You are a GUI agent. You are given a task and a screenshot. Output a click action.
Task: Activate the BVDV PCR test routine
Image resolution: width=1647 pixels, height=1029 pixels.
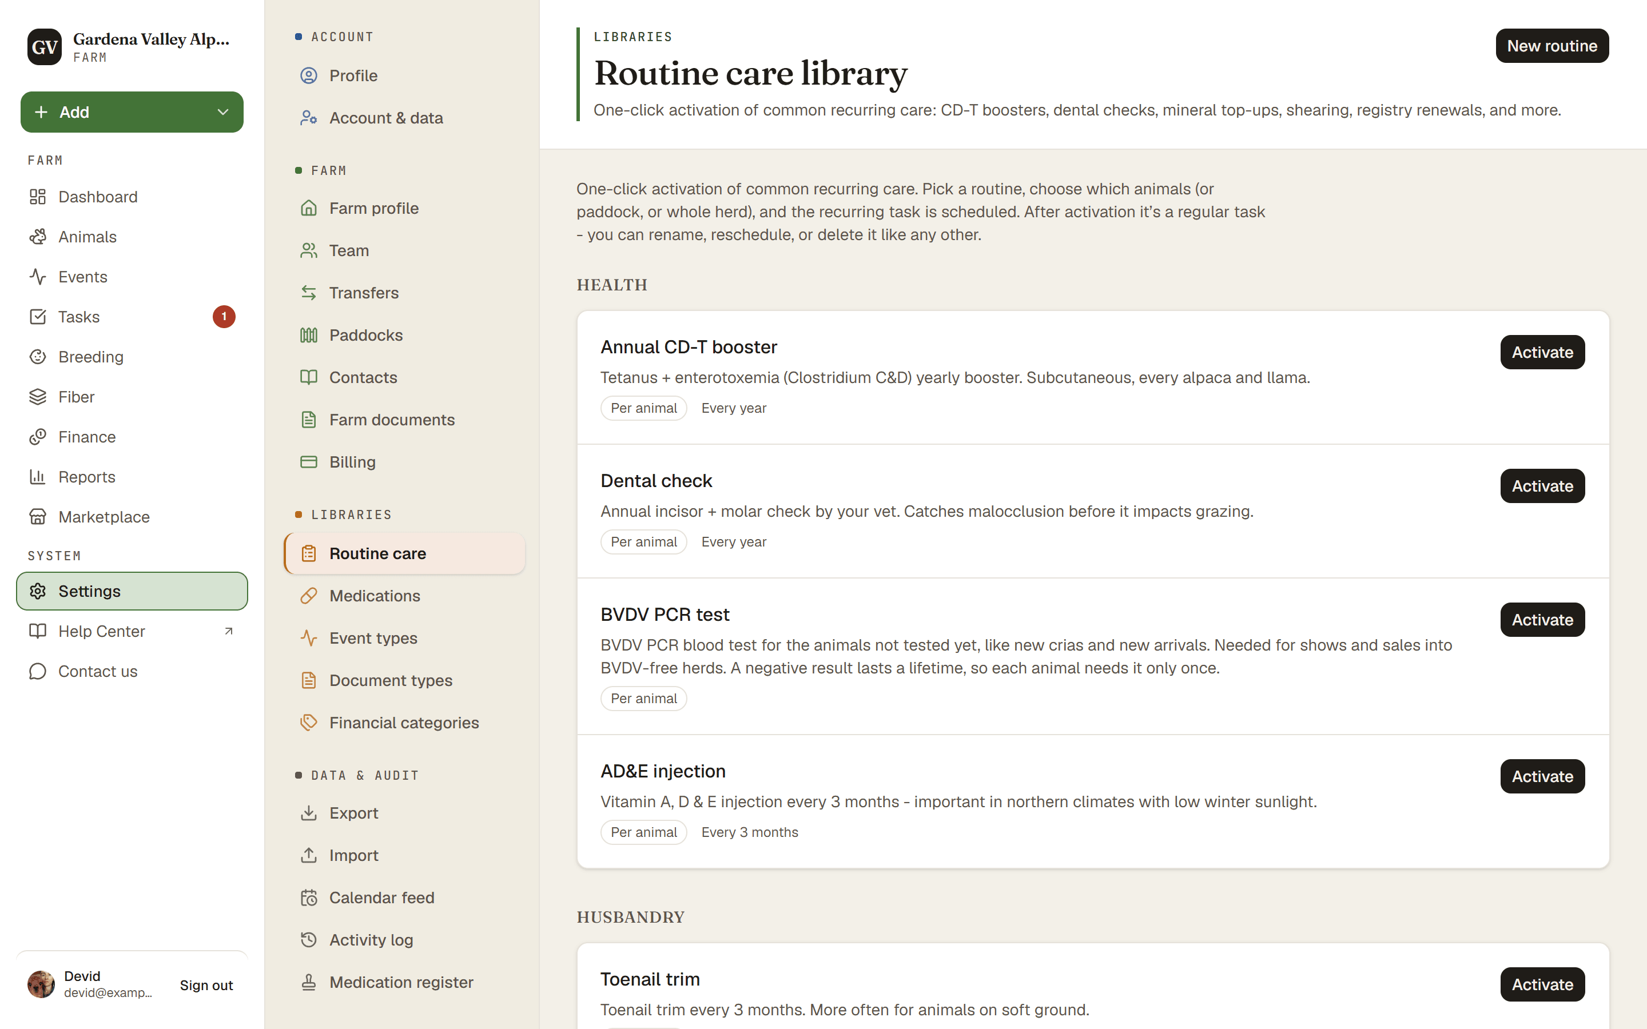coord(1542,620)
